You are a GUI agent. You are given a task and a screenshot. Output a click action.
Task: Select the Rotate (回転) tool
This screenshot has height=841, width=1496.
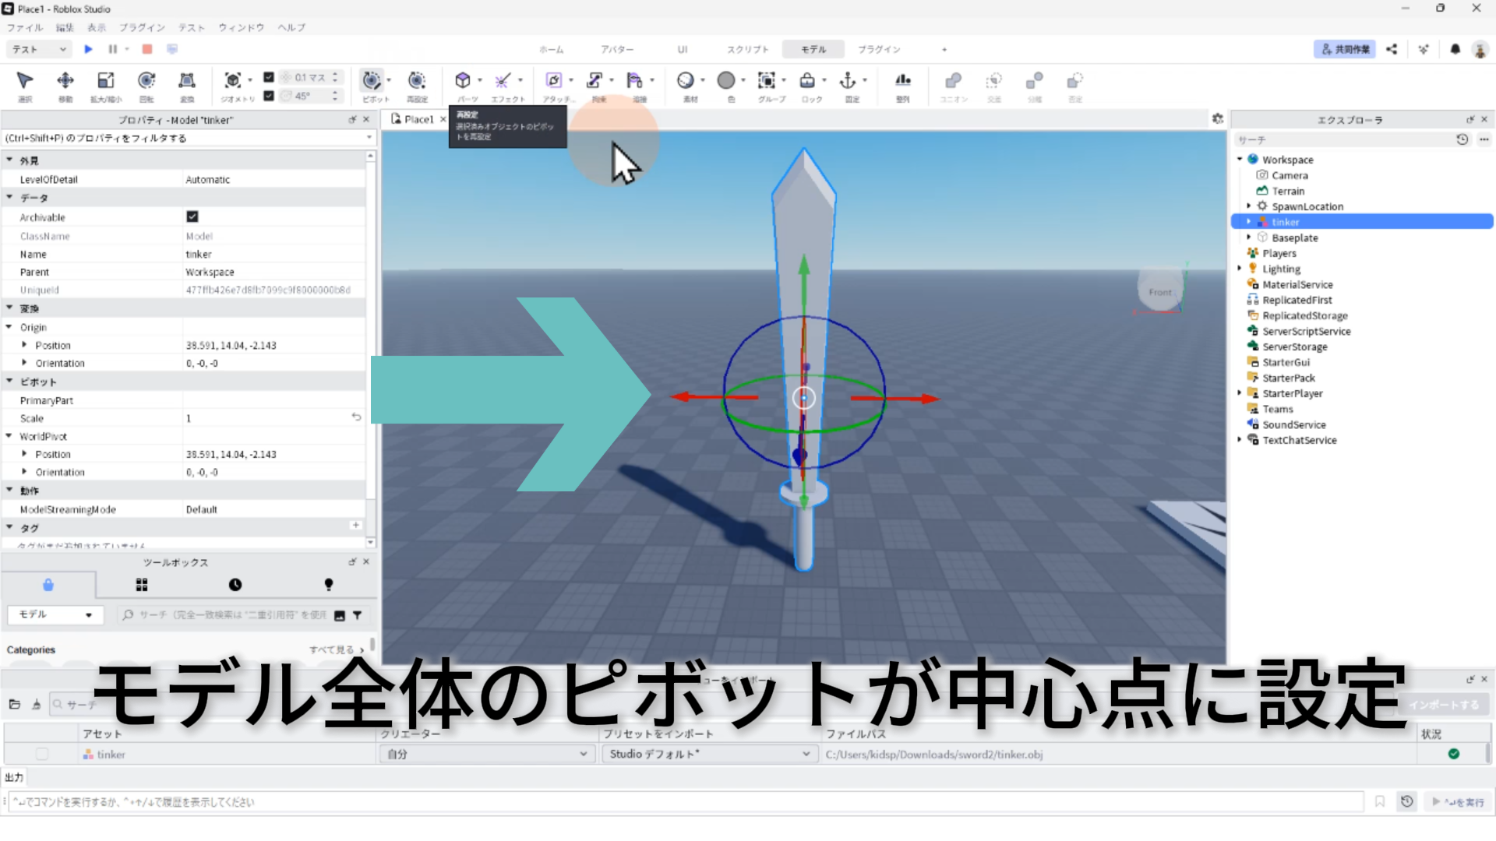(x=146, y=81)
